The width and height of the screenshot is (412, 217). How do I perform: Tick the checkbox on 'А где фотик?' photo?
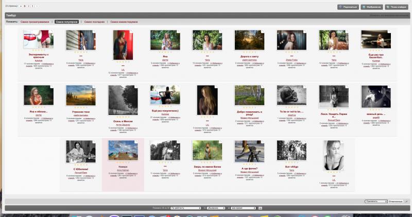263,142
